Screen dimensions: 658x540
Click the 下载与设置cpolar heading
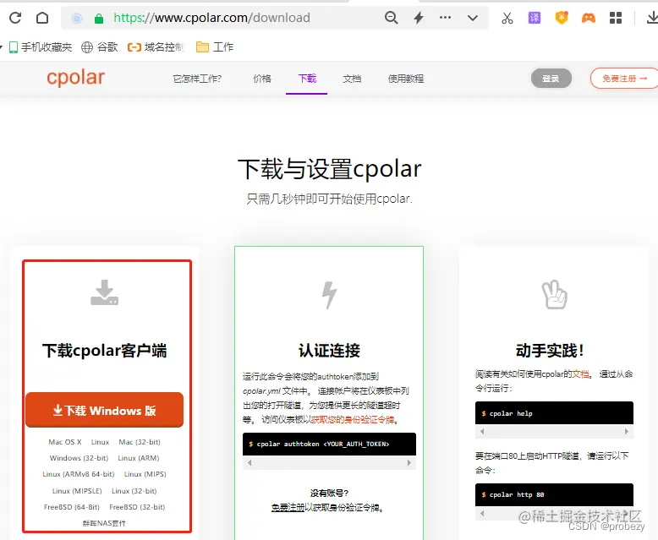(329, 169)
